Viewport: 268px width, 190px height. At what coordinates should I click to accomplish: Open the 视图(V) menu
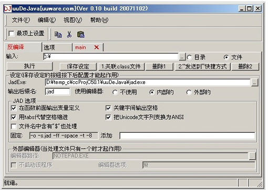tap(73, 20)
